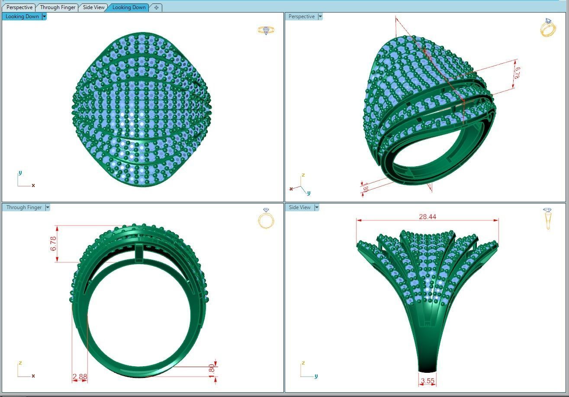Screen dimensions: 569x397
Task: Select the 2.88 dimension in Through Finger view
Action: pyautogui.click(x=80, y=377)
